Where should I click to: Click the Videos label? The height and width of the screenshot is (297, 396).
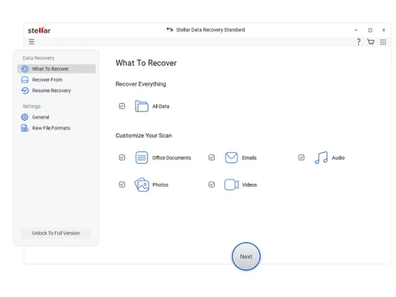point(249,185)
